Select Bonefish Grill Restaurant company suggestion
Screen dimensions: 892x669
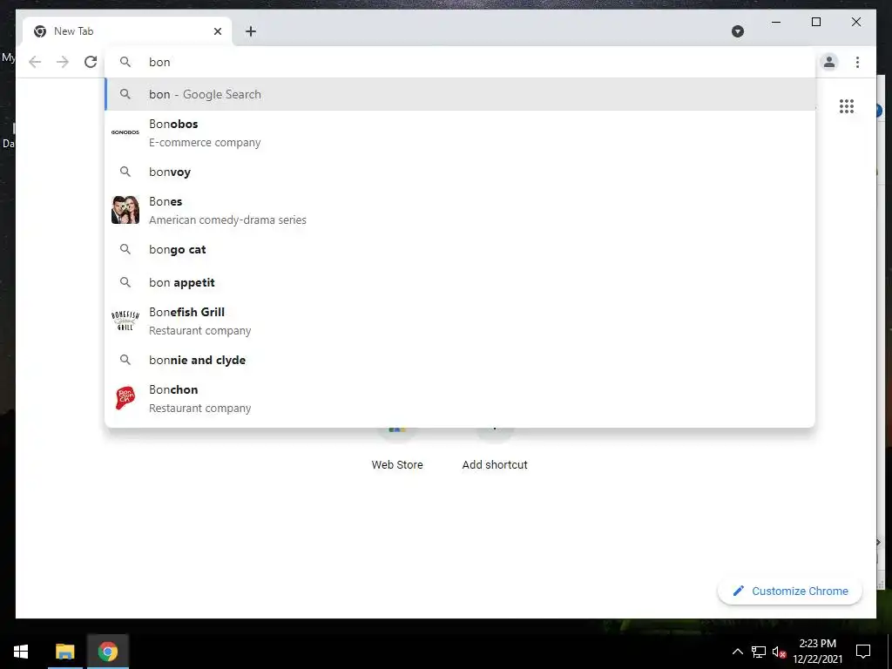point(460,321)
